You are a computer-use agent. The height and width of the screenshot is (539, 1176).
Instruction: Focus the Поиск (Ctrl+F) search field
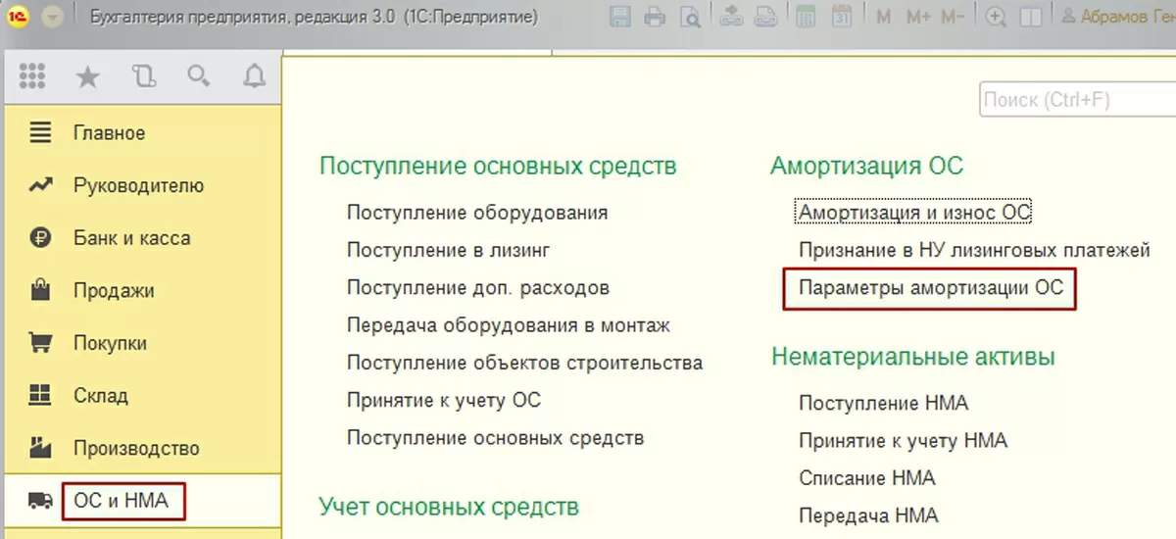1077,100
